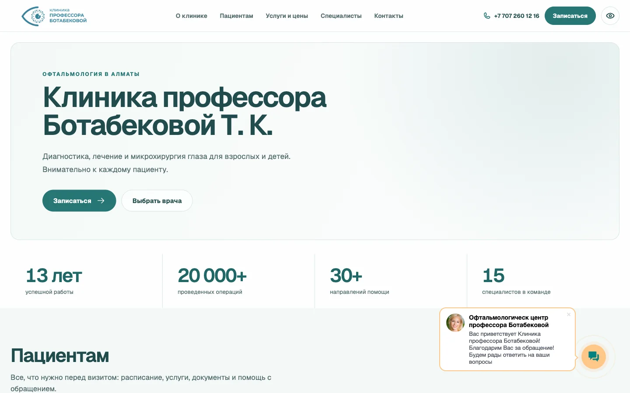The image size is (630, 393).
Task: Open the "Пациентам" navigation item
Action: click(236, 16)
